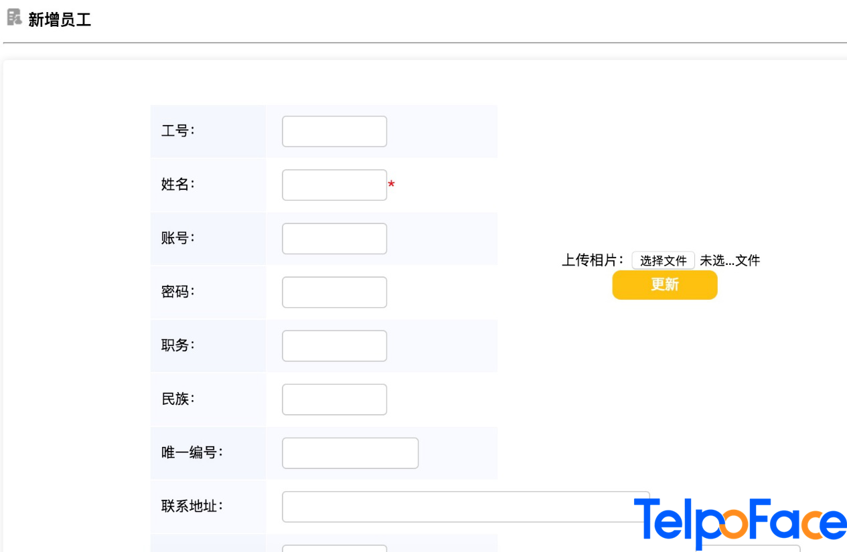Click the 姓名 field label
The image size is (847, 552).
pos(177,185)
